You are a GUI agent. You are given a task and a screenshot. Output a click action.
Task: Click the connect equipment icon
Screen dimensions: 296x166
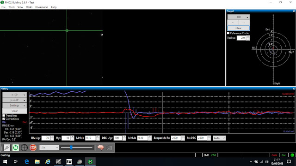[x=7, y=148]
